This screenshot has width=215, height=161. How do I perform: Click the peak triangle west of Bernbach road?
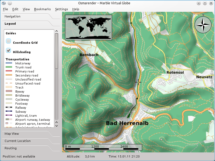point(75,87)
